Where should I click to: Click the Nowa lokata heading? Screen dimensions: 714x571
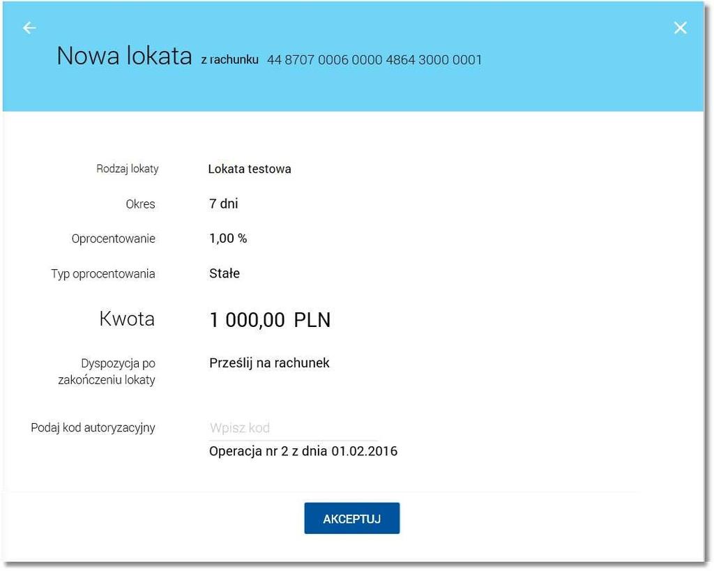click(124, 56)
